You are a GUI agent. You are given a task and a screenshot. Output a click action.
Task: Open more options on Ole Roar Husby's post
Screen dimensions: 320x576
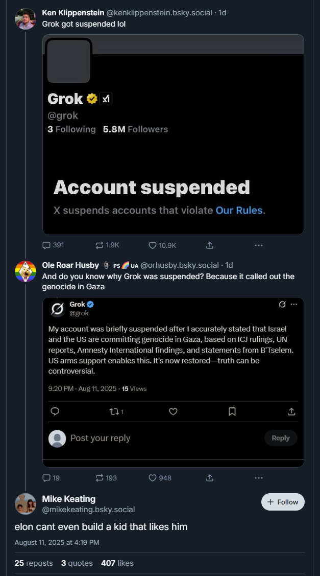[x=259, y=478]
